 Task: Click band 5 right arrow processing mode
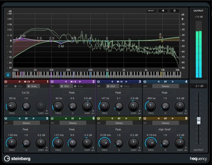tap(34, 118)
